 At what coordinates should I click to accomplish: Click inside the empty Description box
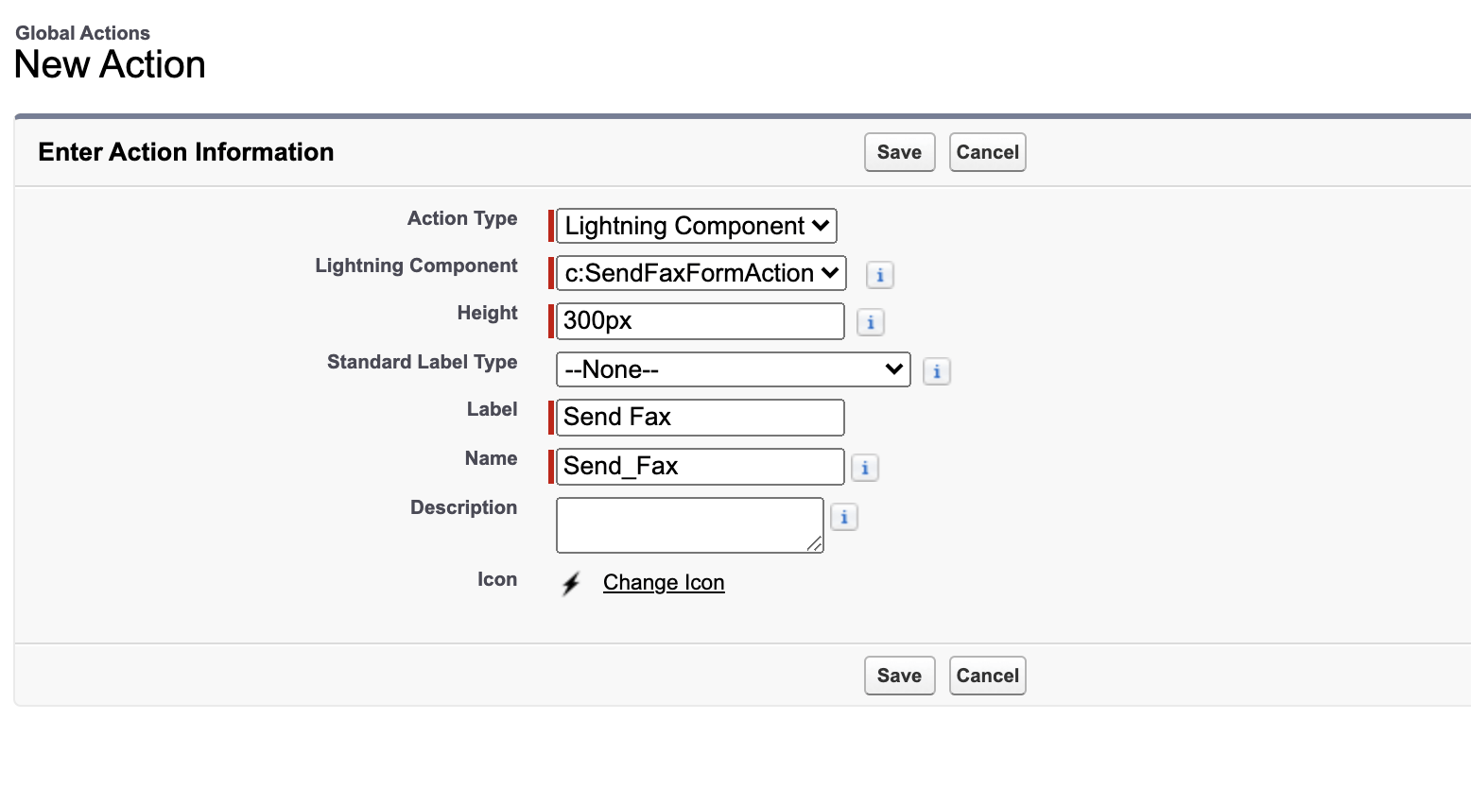pos(688,524)
